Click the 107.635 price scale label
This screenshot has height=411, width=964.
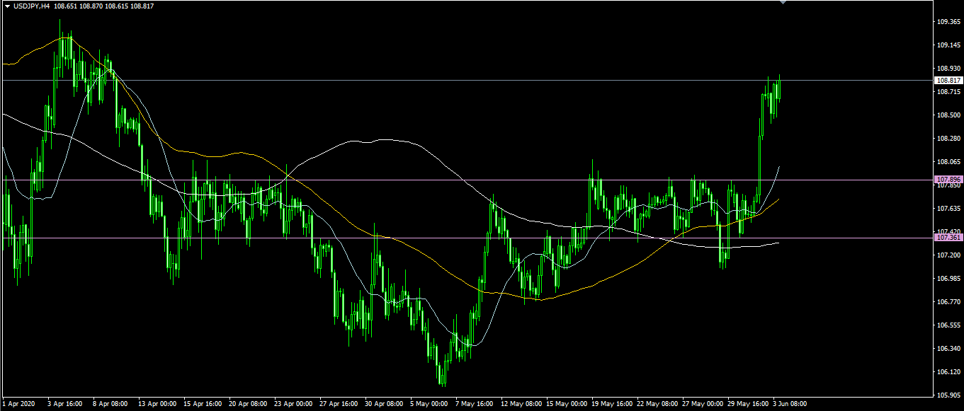click(948, 209)
